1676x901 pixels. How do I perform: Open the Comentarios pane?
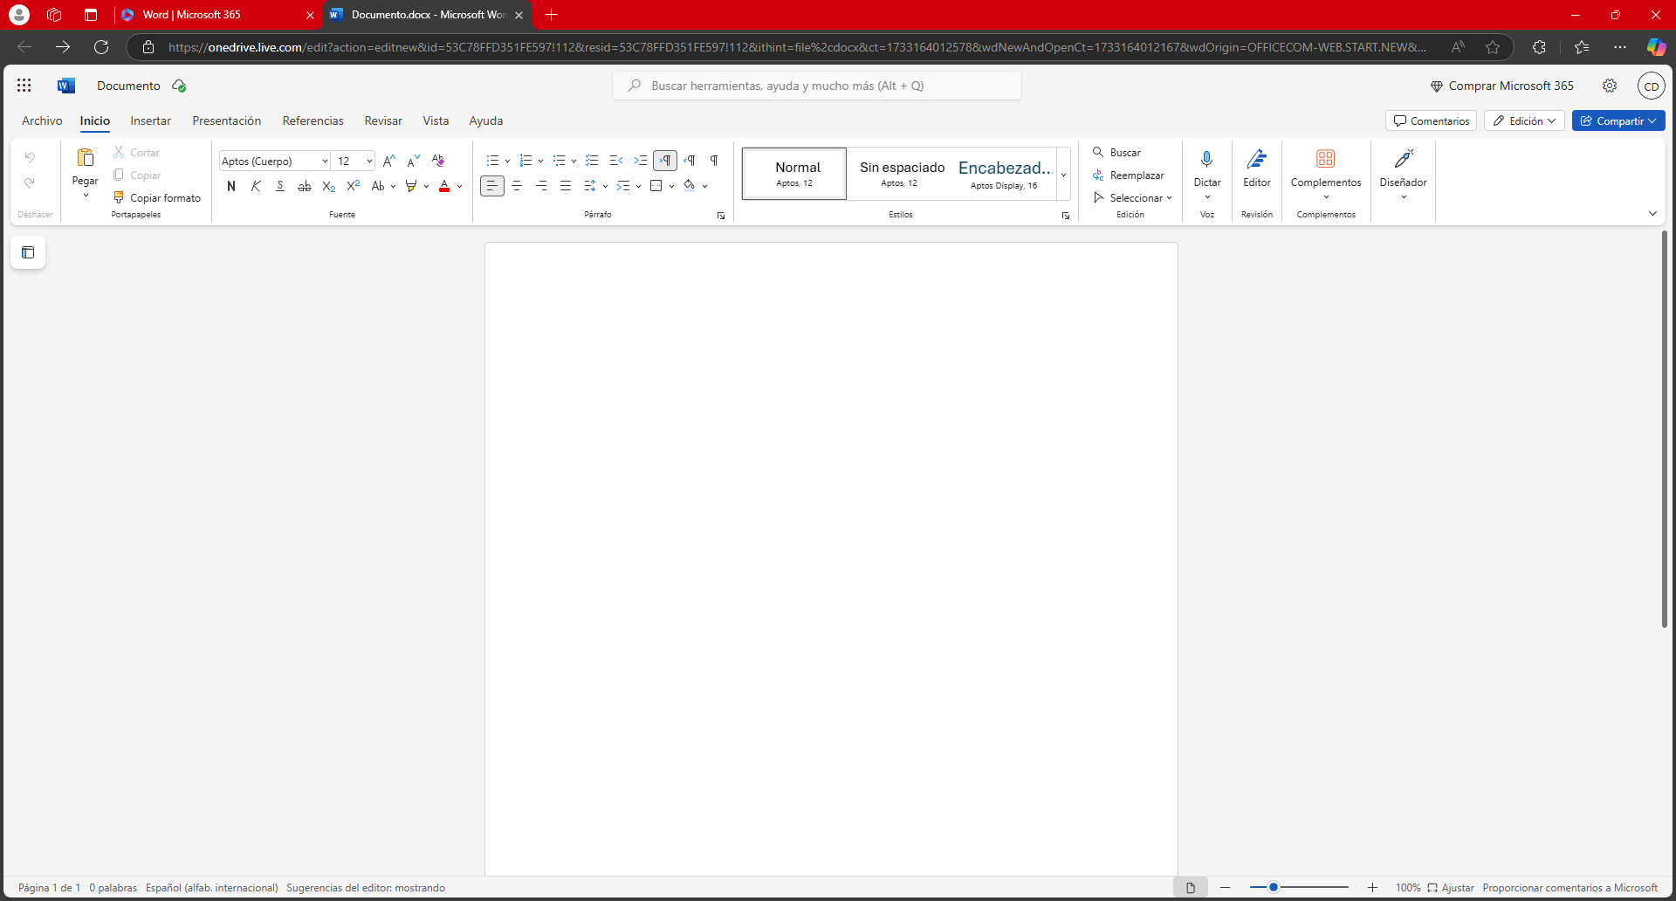[x=1431, y=121]
